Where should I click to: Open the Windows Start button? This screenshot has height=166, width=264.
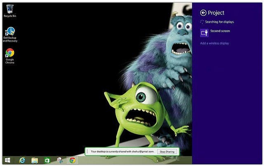(7, 160)
